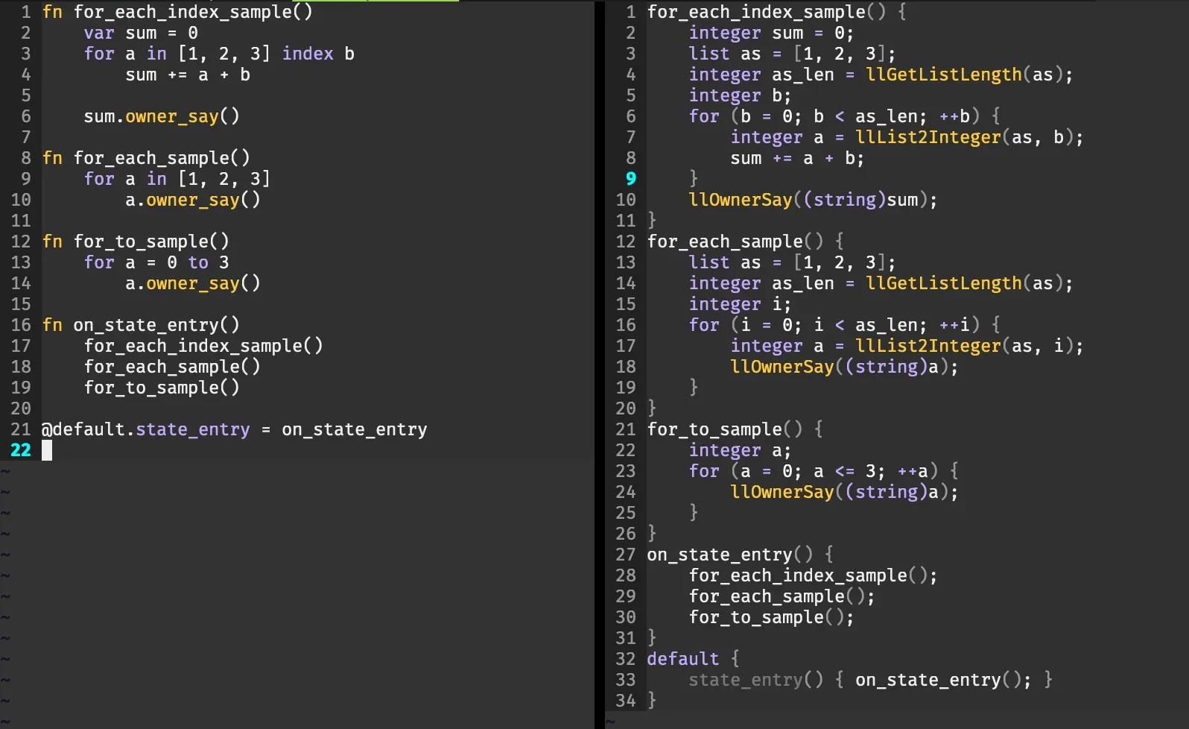Image resolution: width=1189 pixels, height=729 pixels.
Task: Click "for_each_index_sample() {" in the right pane
Action: (776, 12)
